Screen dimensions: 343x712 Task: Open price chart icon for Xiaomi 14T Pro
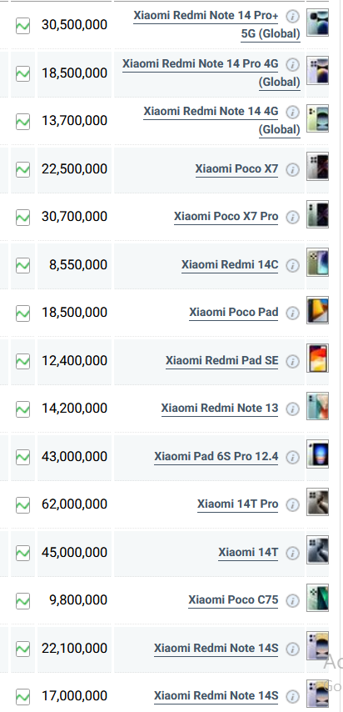[22, 505]
